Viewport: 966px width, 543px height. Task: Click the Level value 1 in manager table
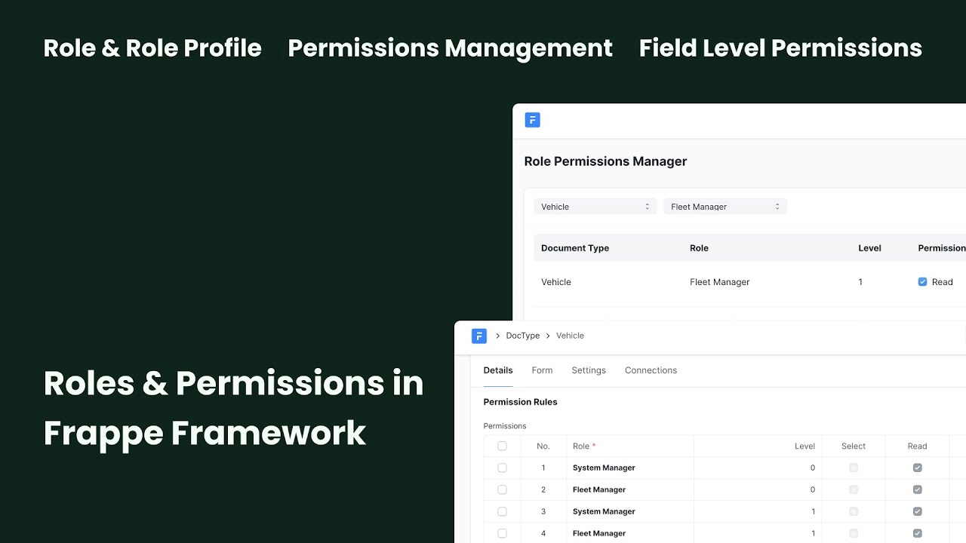(x=860, y=282)
